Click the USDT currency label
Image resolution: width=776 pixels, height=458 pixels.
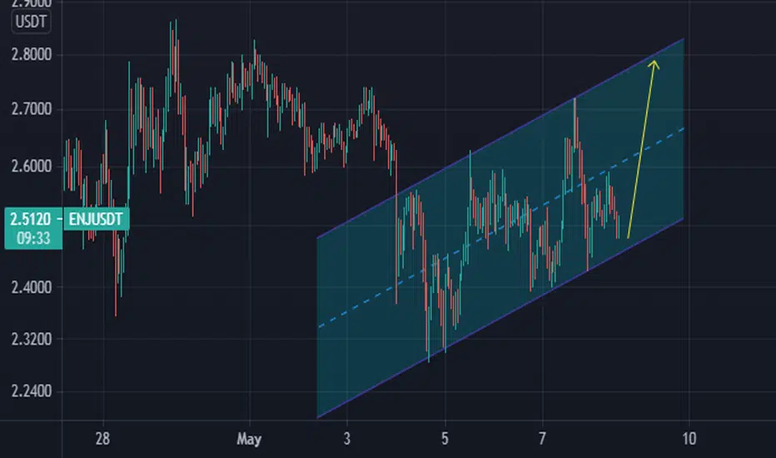[x=31, y=22]
